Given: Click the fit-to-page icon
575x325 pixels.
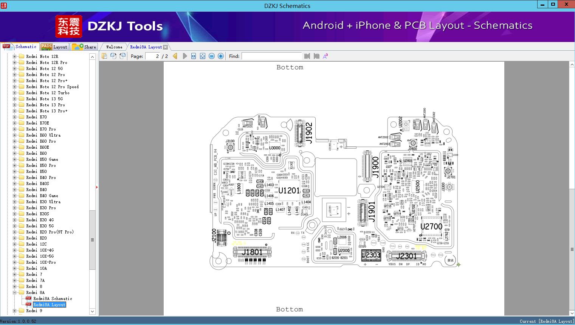Looking at the screenshot, I should [x=203, y=56].
